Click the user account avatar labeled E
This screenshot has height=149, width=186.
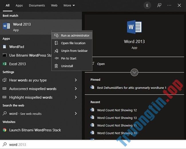pos(147,5)
